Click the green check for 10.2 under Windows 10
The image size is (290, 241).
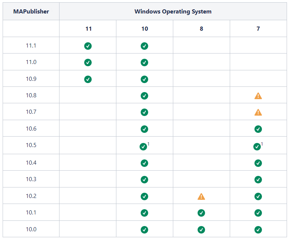(144, 196)
